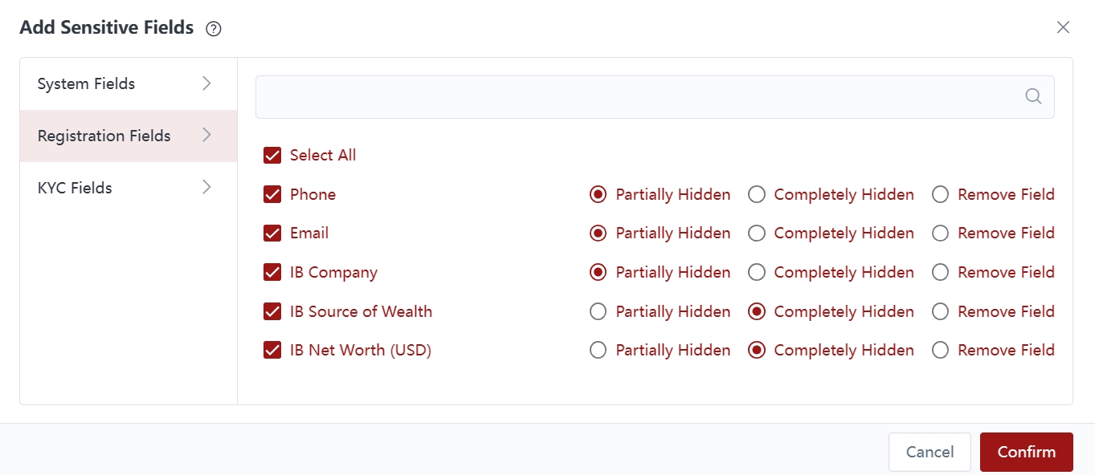Uncheck the Select All checkbox
Screen dimensions: 1095x475
272,155
